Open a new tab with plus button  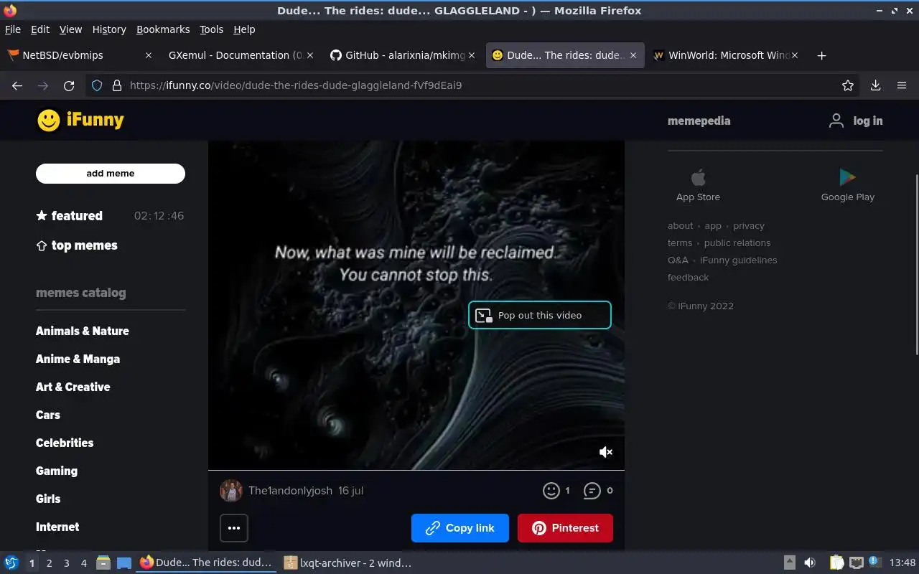pos(822,55)
